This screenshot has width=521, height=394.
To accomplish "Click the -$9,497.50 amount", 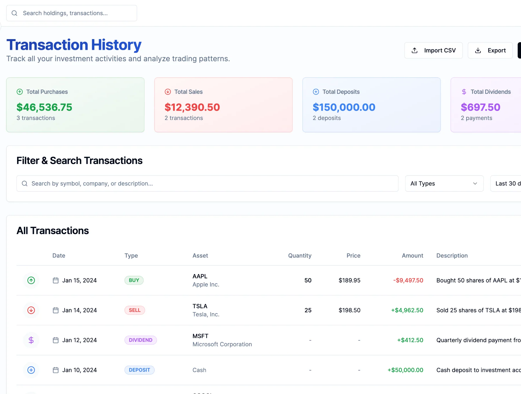I will click(408, 280).
